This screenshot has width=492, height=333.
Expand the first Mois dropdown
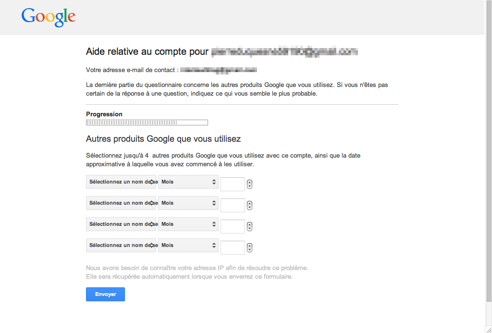[188, 182]
